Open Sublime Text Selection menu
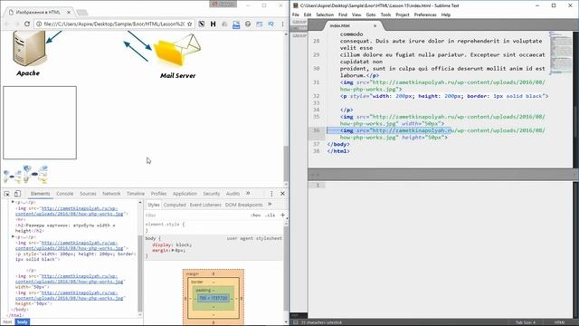The width and height of the screenshot is (579, 326). [x=325, y=14]
